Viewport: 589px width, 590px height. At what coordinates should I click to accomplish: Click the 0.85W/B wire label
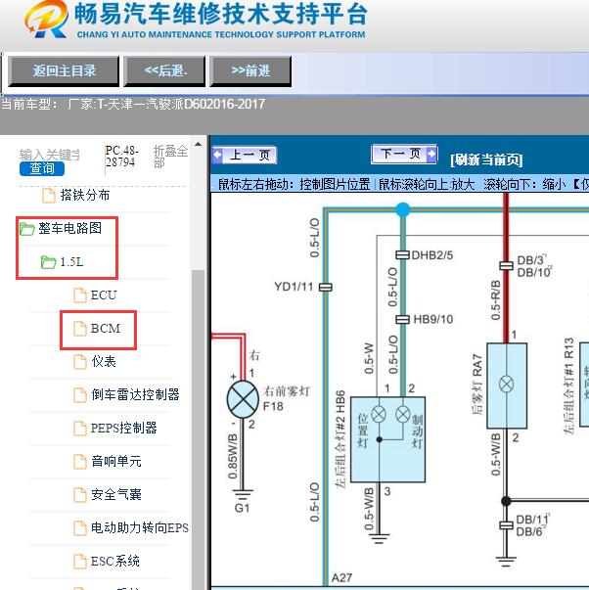point(233,456)
